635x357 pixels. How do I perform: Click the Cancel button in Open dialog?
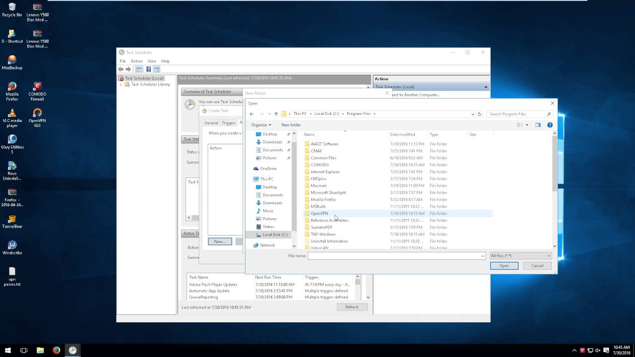[537, 266]
